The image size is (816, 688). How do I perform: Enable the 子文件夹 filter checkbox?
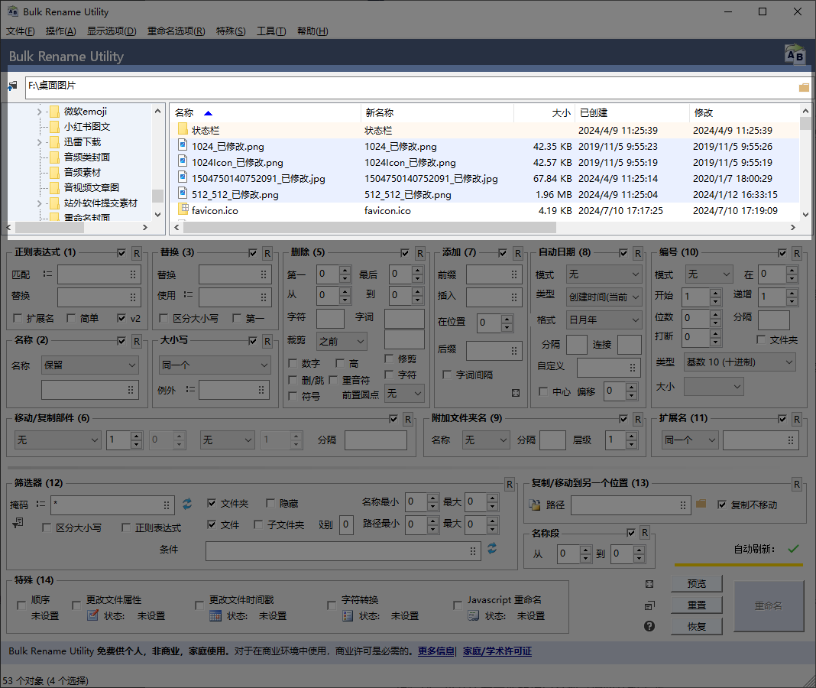tap(258, 524)
